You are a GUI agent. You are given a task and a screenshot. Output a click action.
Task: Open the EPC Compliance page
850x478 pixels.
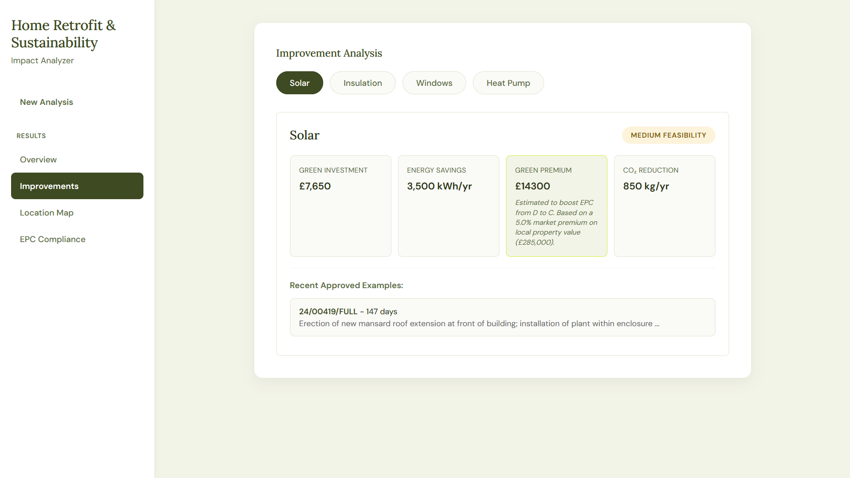pyautogui.click(x=52, y=239)
